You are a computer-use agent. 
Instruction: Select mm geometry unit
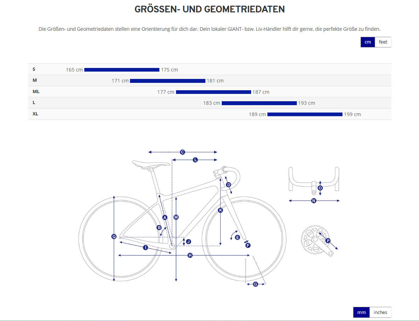click(x=361, y=313)
